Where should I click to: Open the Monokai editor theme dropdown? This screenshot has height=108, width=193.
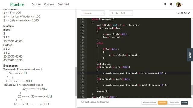click(x=93, y=13)
